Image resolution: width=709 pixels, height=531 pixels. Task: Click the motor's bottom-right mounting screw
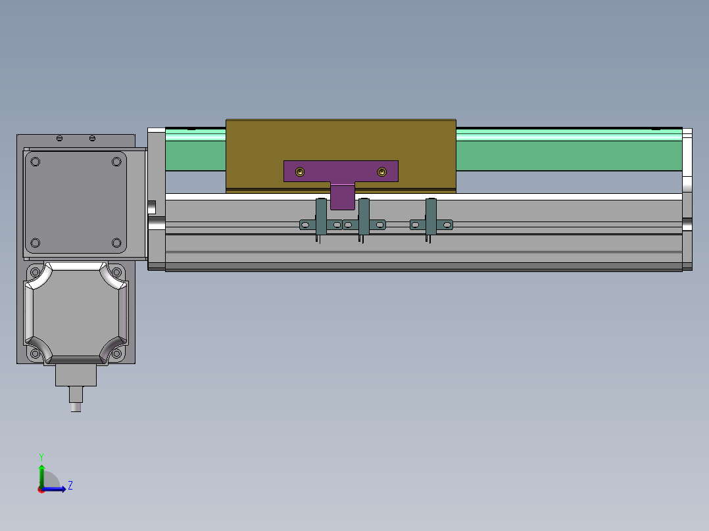pyautogui.click(x=116, y=354)
